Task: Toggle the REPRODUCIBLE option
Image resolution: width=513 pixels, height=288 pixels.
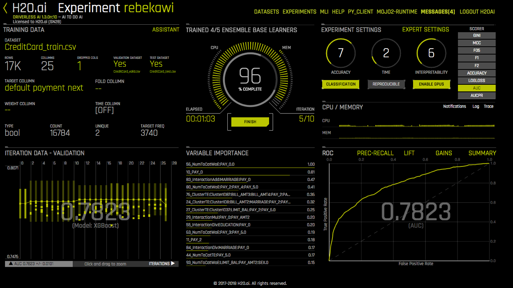Action: 386,84
